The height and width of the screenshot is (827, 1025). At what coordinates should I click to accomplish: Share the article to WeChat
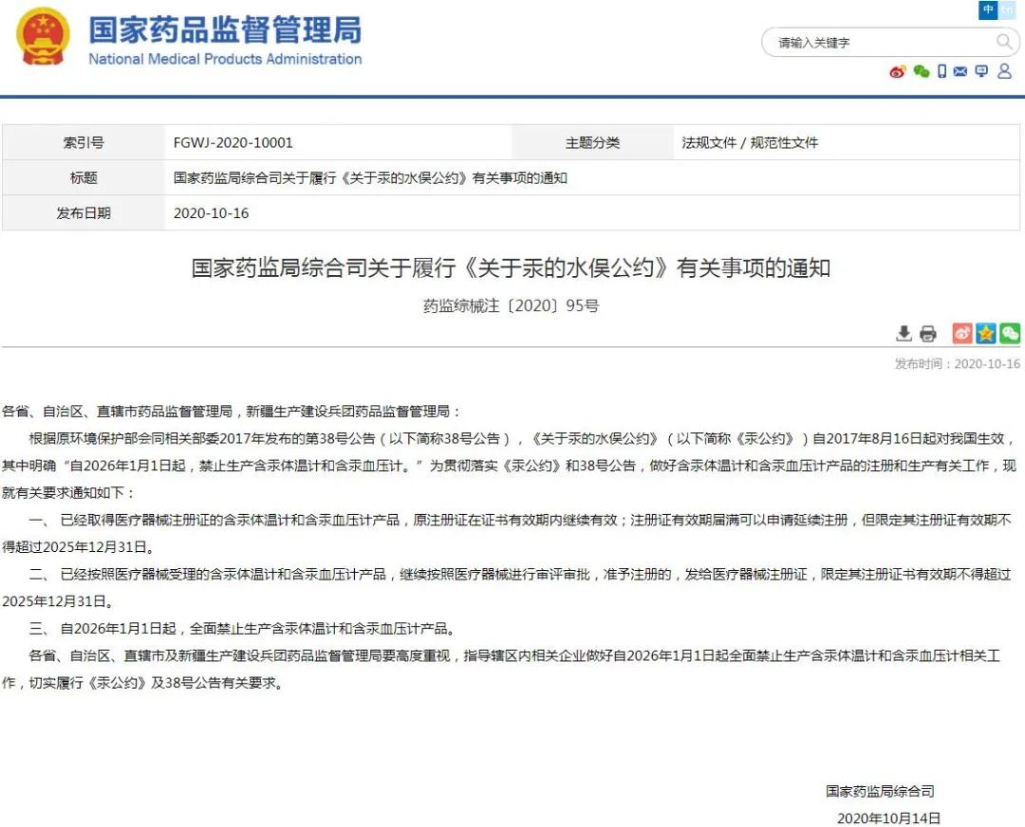1009,333
